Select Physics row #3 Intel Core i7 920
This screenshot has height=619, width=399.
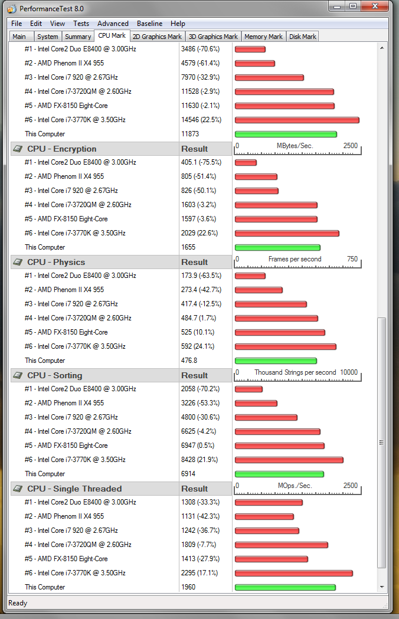[x=71, y=303]
